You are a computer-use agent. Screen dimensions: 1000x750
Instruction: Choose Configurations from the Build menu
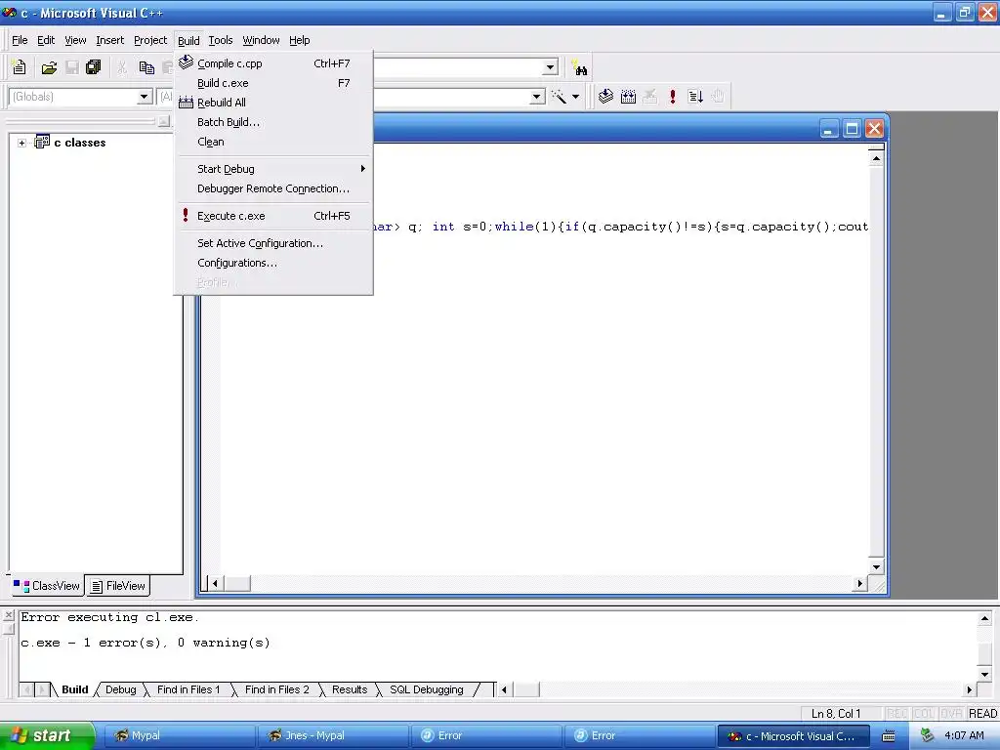[x=273, y=263]
